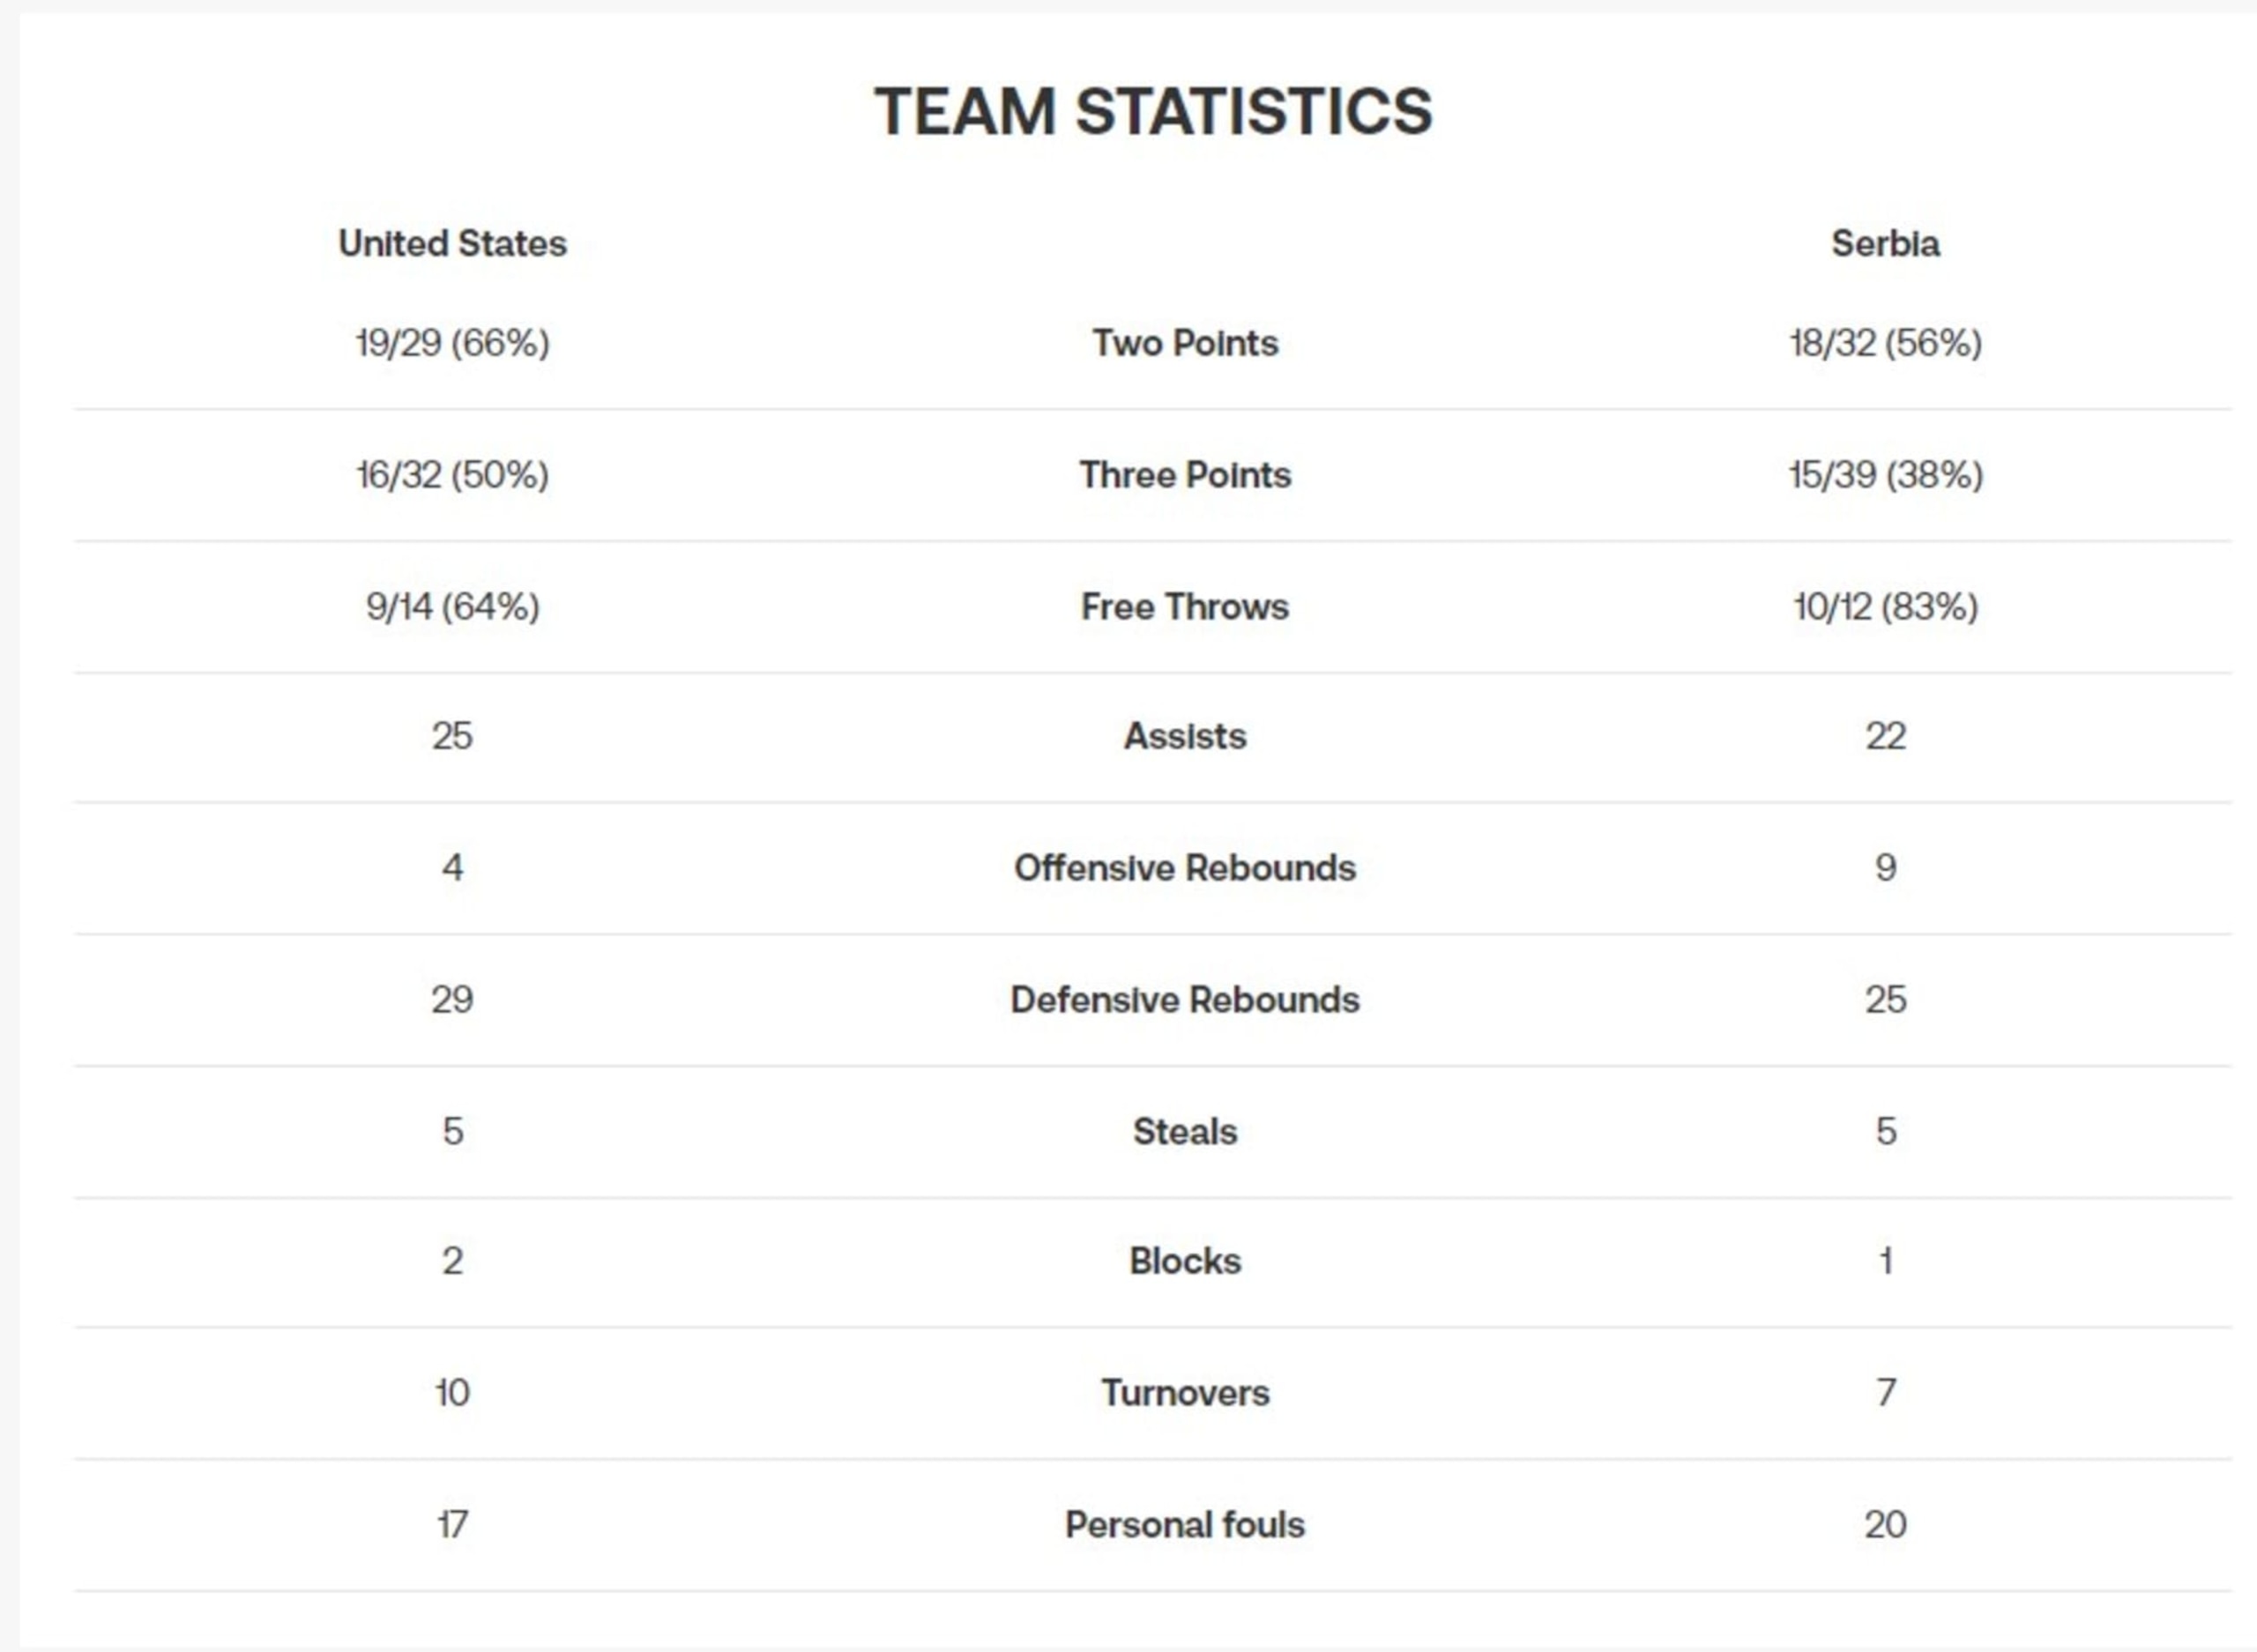Screen dimensions: 2257x1652
Task: Select Serbia 10/12 (83%) free throws
Action: (x=1885, y=606)
